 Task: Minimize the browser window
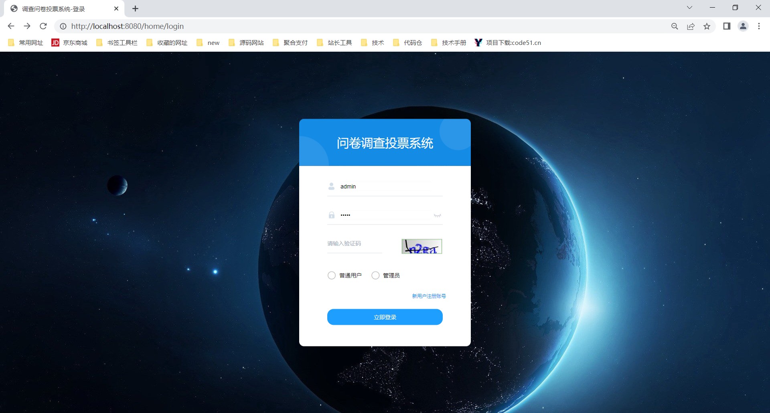point(712,8)
